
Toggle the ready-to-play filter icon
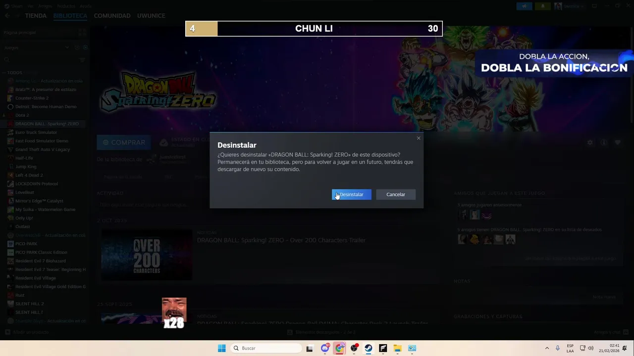click(x=85, y=47)
